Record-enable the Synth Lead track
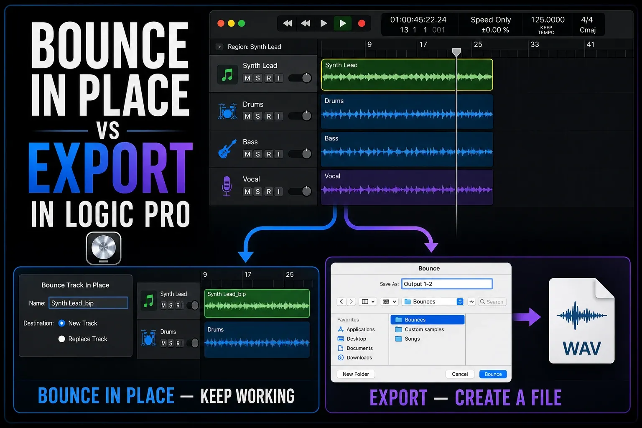This screenshot has width=642, height=428. click(269, 78)
